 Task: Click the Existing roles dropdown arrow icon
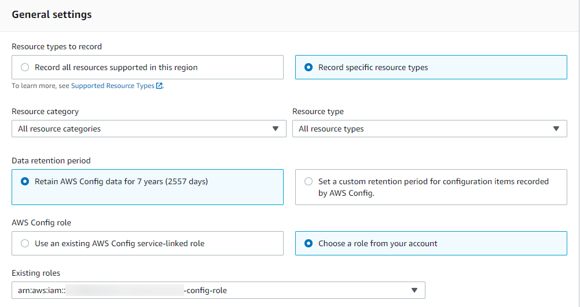(414, 290)
